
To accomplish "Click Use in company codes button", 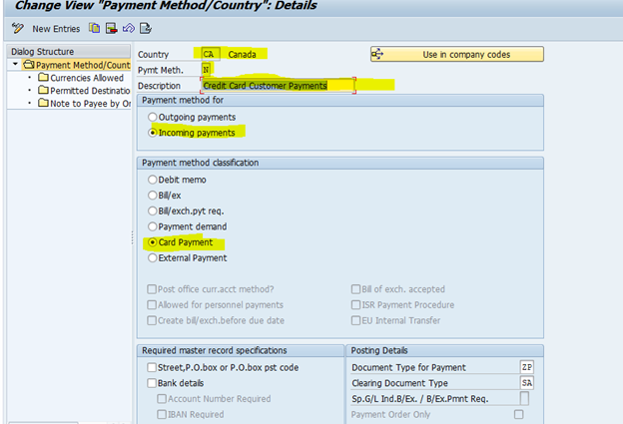I will click(456, 54).
